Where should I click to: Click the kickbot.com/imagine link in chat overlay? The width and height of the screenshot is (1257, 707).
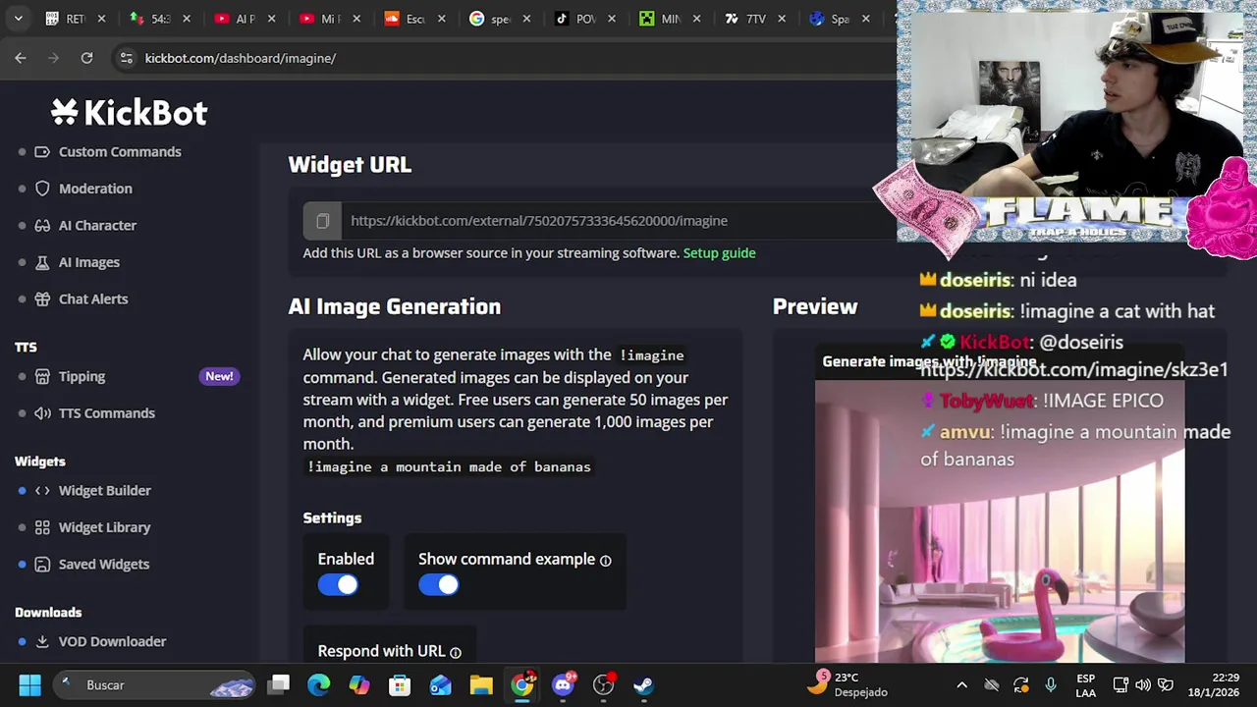(1073, 370)
